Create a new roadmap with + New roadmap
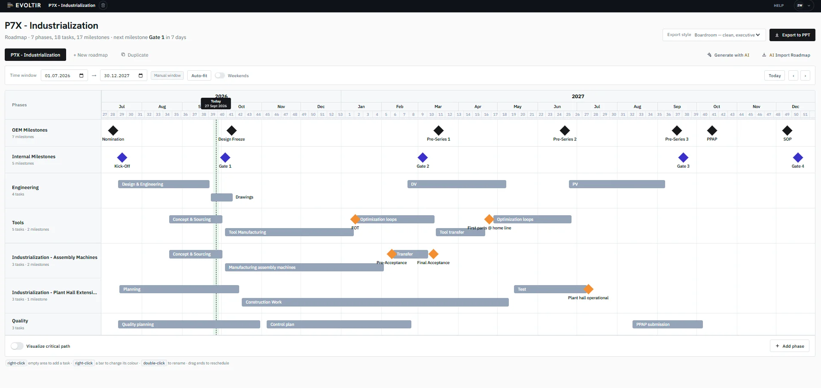821x388 pixels. (x=91, y=55)
